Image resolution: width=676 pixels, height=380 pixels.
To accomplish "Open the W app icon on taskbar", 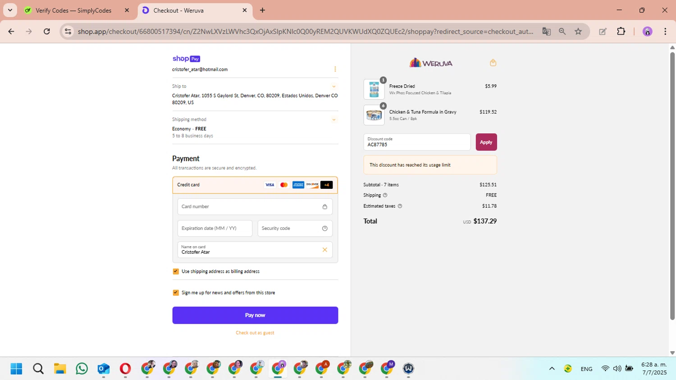I will 408,369.
